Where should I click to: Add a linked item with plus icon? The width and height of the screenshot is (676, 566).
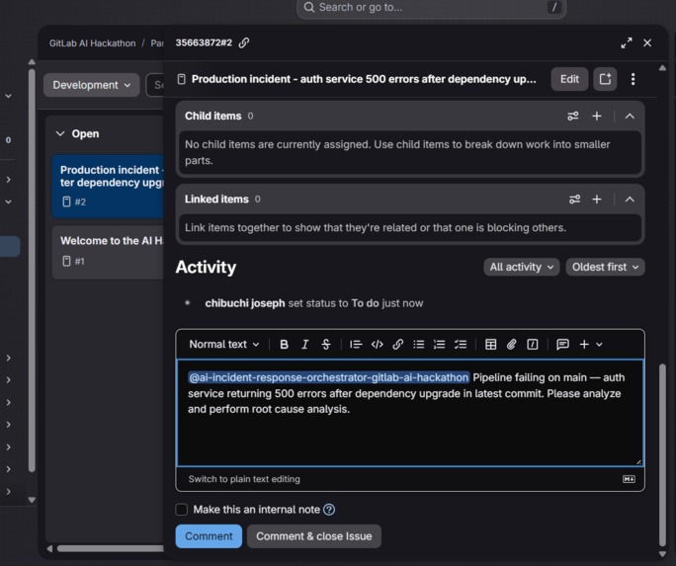(x=597, y=199)
